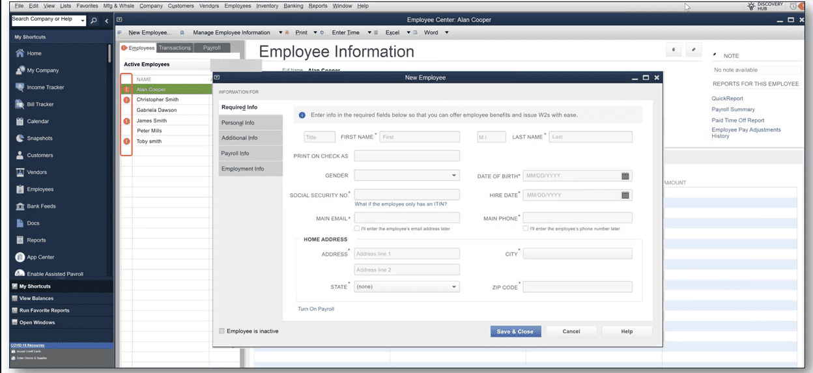Select the Employment Info tab
Screen dimensions: 813x373
[250, 169]
